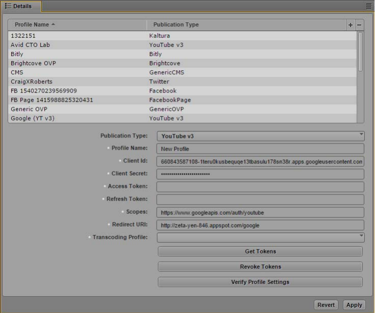Select the CraigXRoberts profile

(x=182, y=81)
